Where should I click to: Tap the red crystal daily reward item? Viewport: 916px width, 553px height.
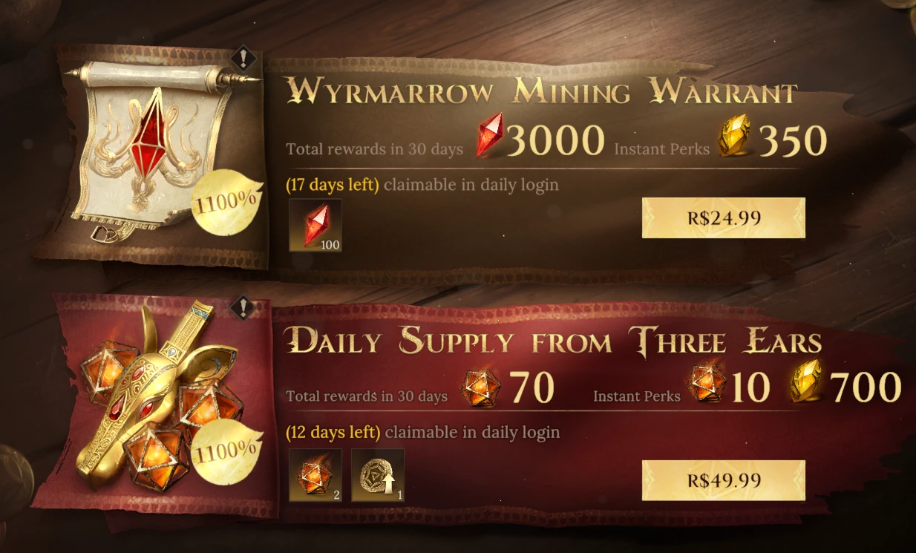(315, 225)
